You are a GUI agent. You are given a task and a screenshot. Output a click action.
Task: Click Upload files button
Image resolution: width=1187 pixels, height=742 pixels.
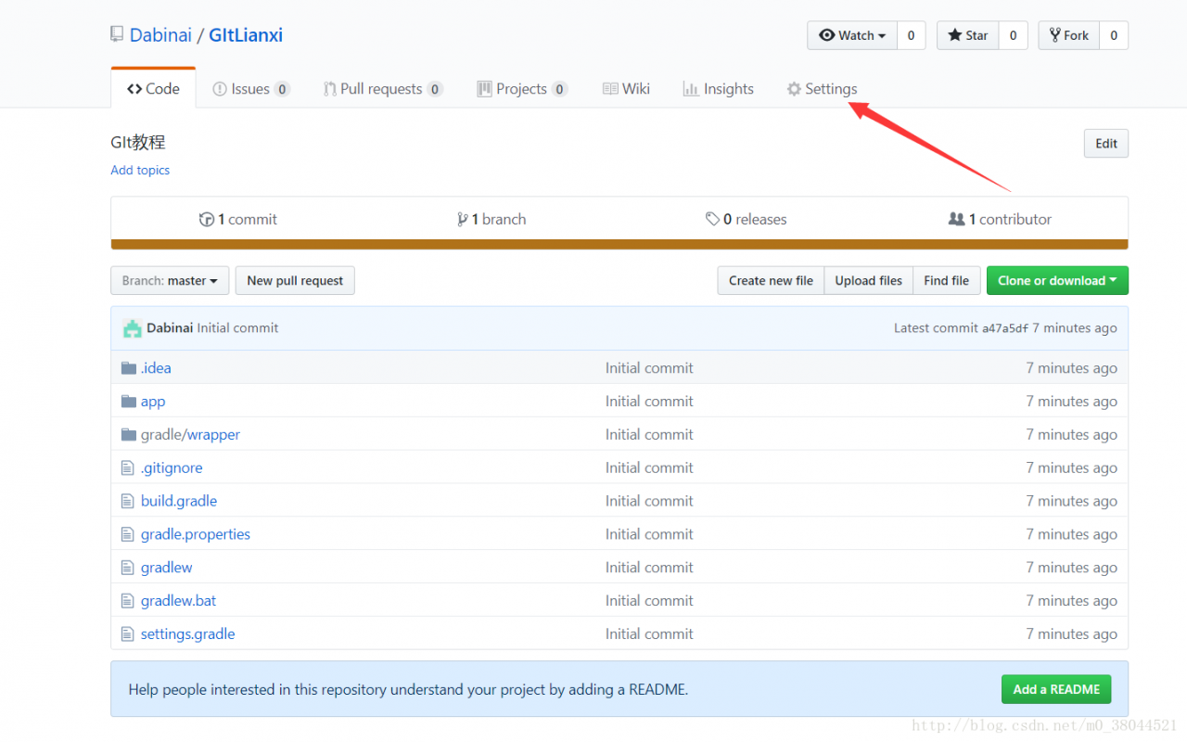868,281
